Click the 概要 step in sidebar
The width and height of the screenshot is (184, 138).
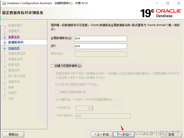click(11, 87)
